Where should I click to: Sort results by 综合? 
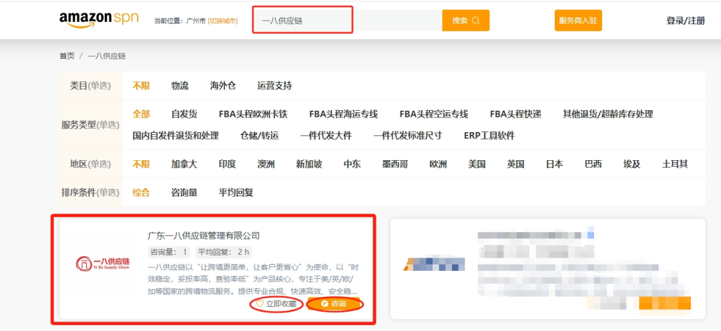[x=141, y=193]
